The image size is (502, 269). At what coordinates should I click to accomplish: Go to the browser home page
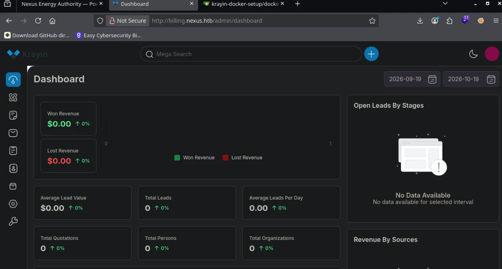[52, 21]
